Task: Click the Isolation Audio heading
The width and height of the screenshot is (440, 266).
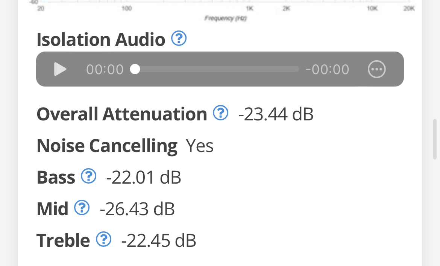Action: pos(101,40)
